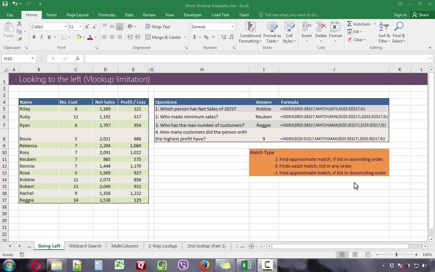Toggle Bold formatting
Image resolution: width=435 pixels, height=272 pixels.
[34, 37]
